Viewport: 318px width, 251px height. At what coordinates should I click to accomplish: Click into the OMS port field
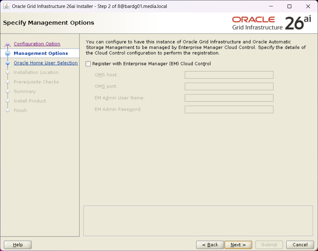(x=229, y=86)
